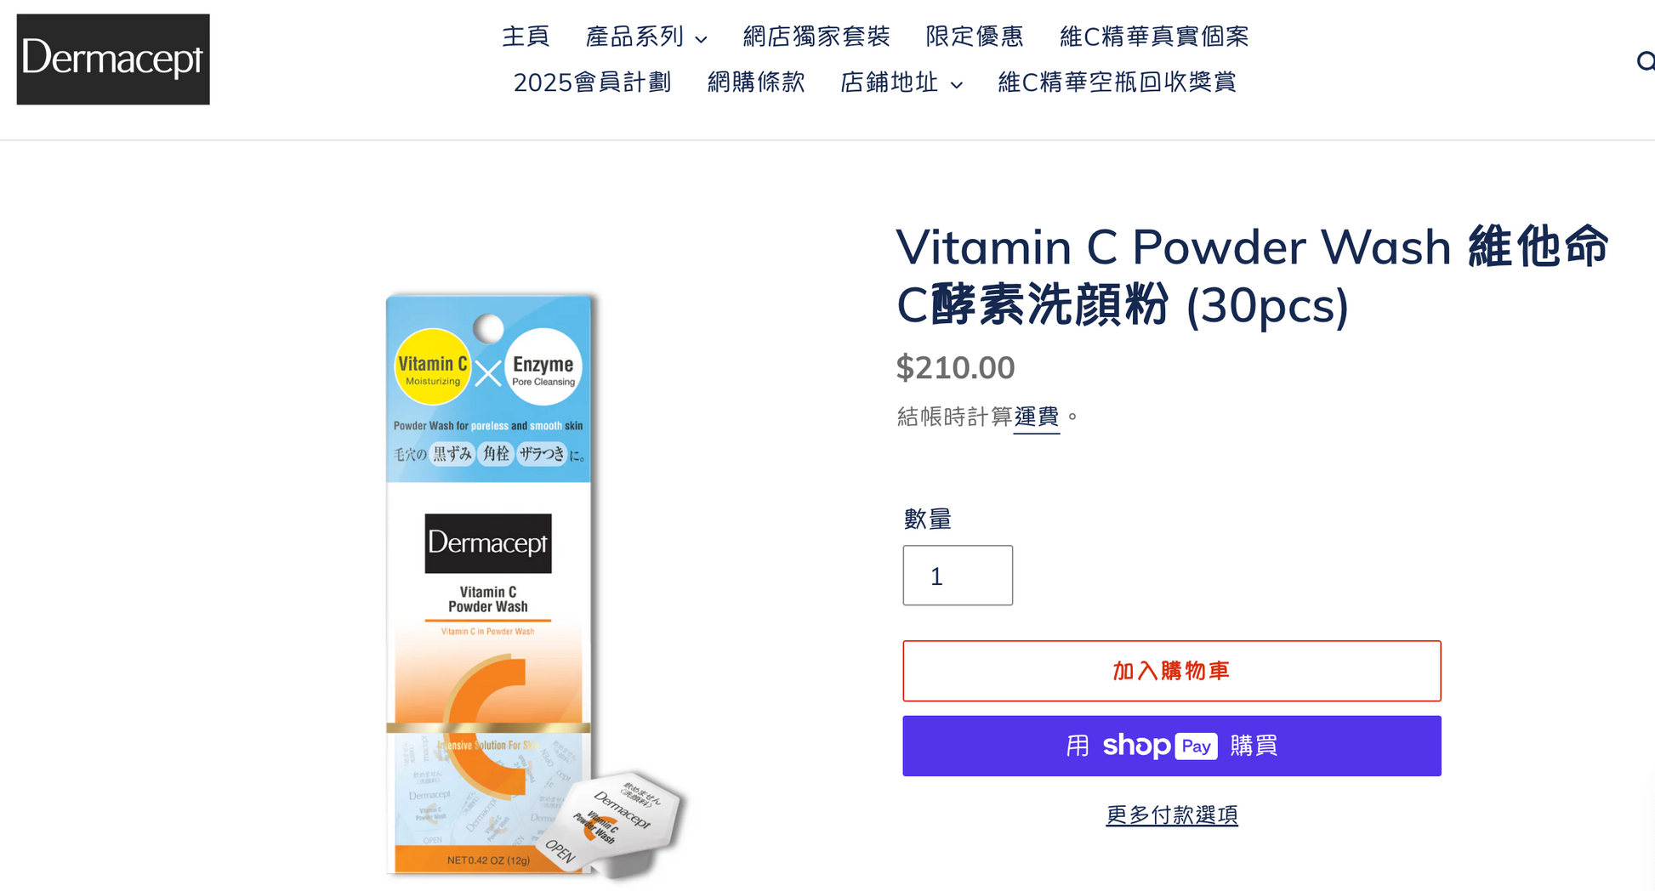Click the product title heading text

(1252, 275)
